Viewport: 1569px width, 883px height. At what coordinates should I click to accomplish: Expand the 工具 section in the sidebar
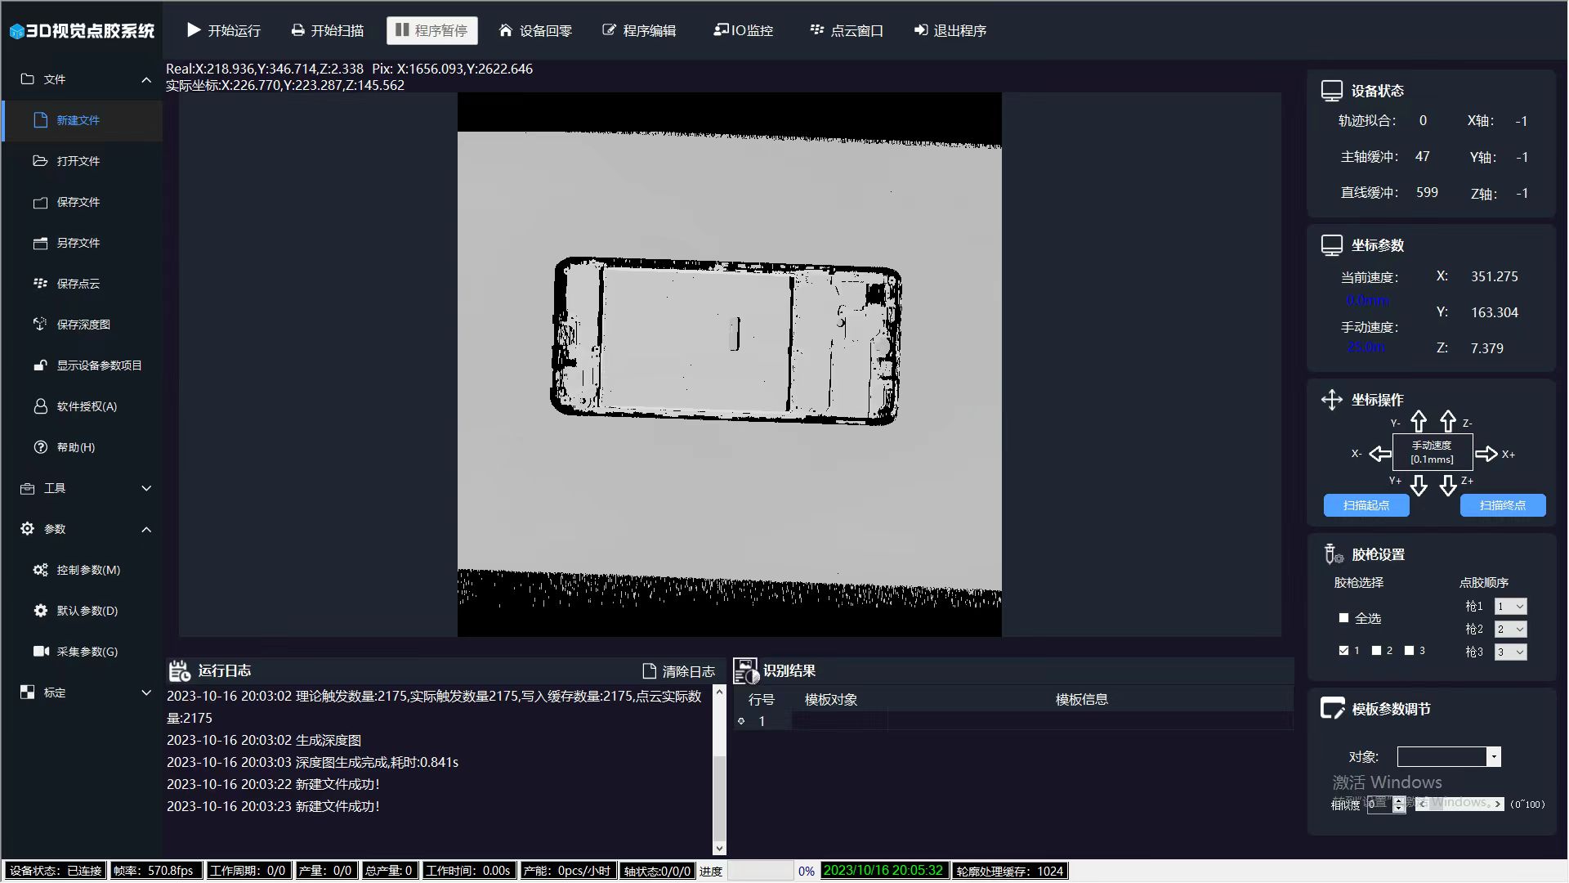tap(145, 488)
